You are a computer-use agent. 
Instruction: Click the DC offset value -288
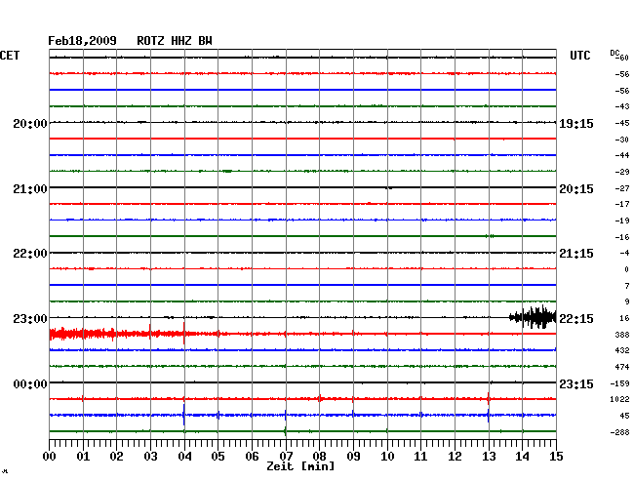tap(619, 432)
